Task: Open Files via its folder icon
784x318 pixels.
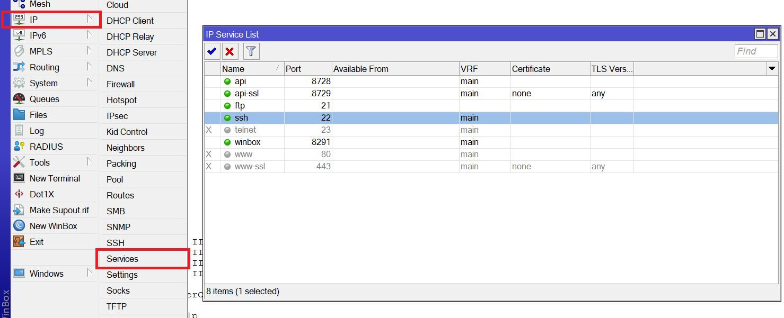Action: 19,115
